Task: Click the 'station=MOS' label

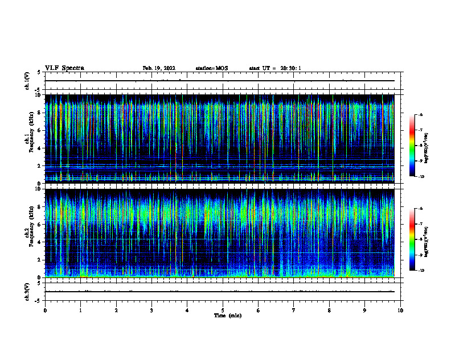Action: pos(212,68)
